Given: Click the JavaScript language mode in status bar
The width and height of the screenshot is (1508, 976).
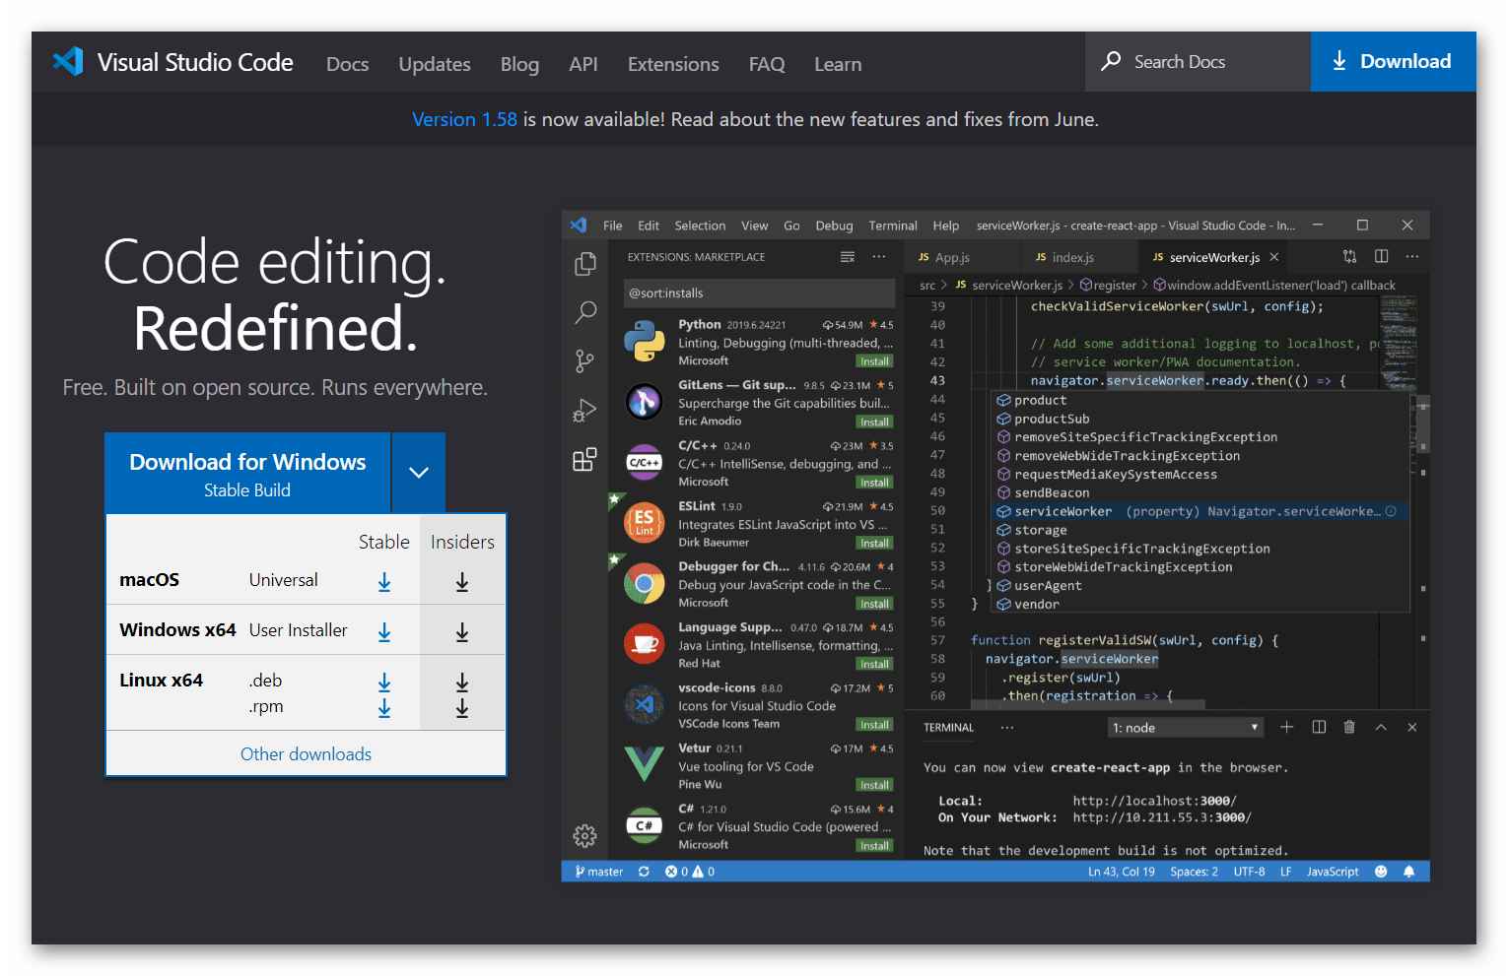Looking at the screenshot, I should point(1333,872).
